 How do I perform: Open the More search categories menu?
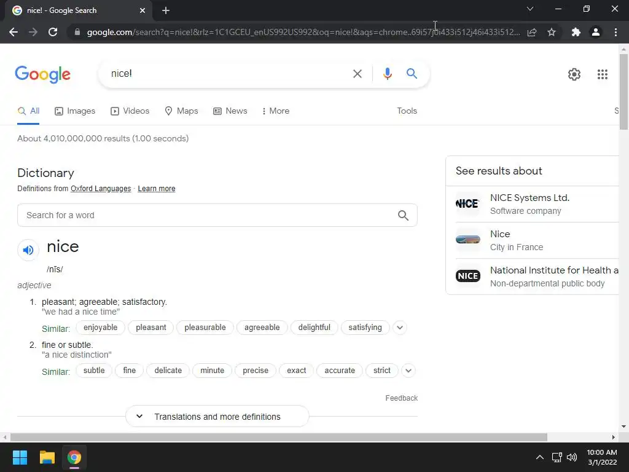click(x=276, y=111)
